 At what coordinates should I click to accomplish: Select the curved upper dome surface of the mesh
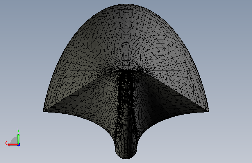coord(126,37)
